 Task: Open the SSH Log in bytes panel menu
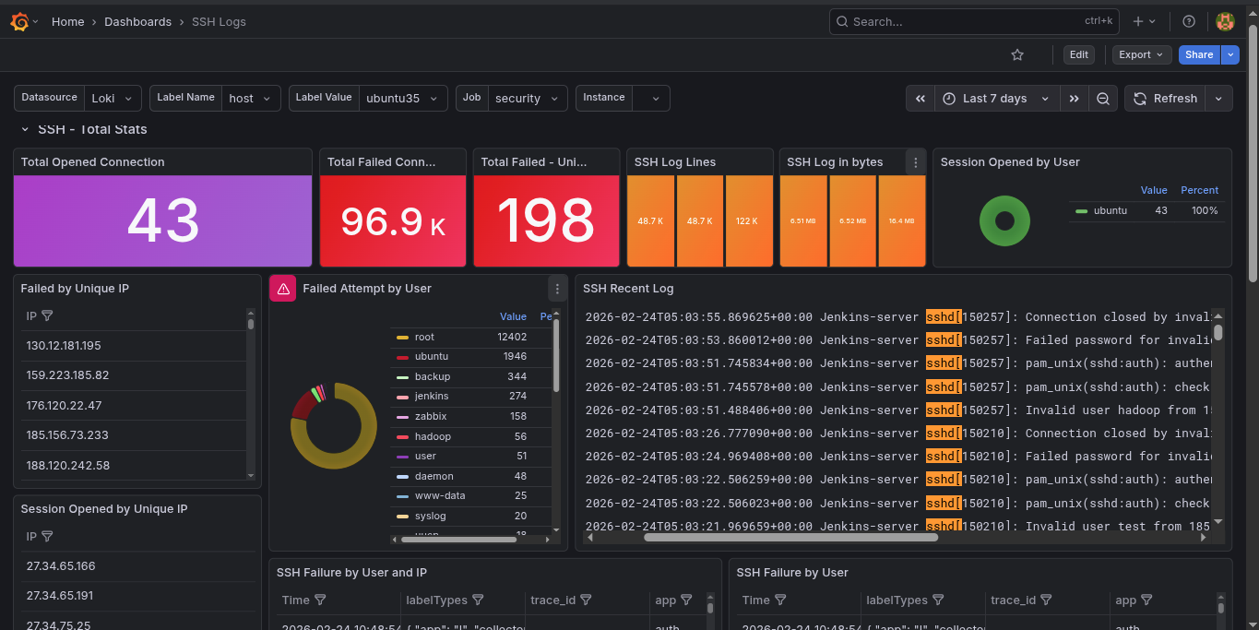(x=915, y=161)
